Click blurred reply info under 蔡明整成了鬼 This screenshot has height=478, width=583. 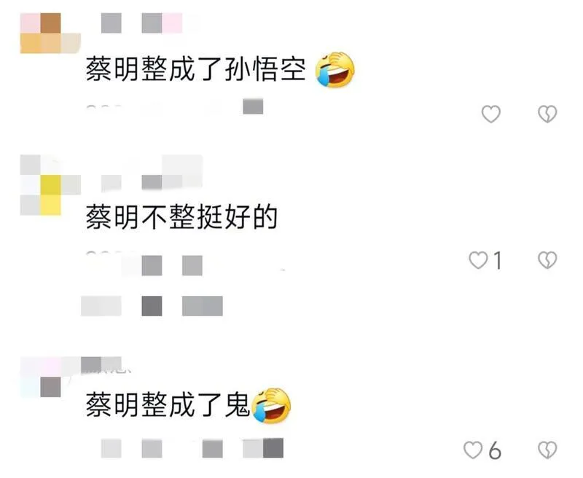192,448
